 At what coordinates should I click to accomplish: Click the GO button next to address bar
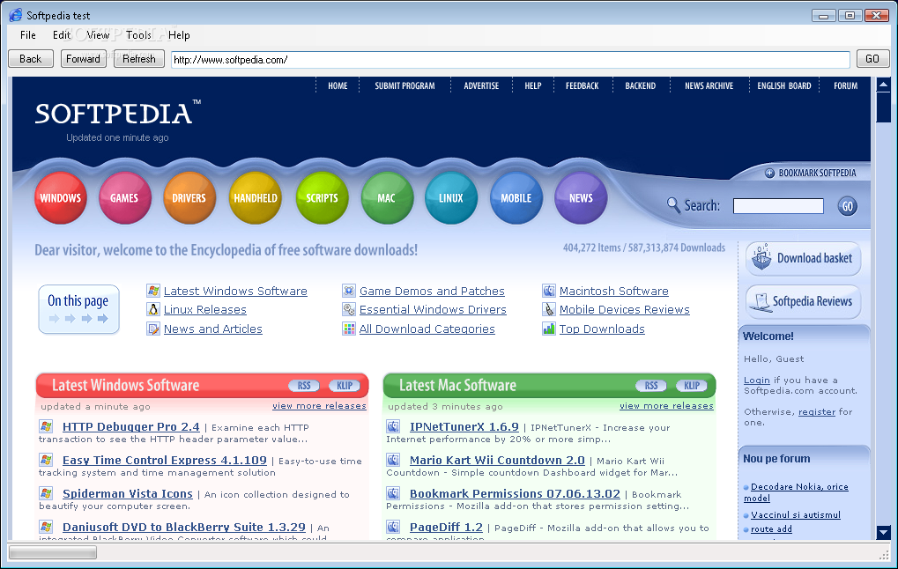coord(872,59)
